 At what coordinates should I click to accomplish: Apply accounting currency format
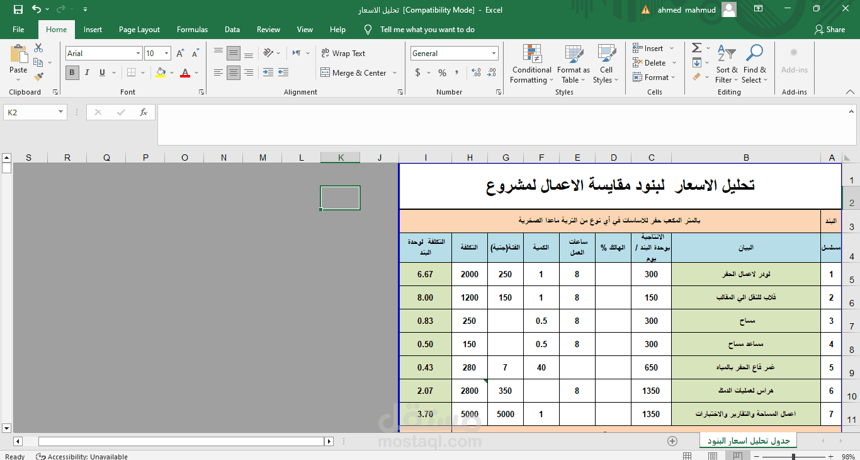418,73
